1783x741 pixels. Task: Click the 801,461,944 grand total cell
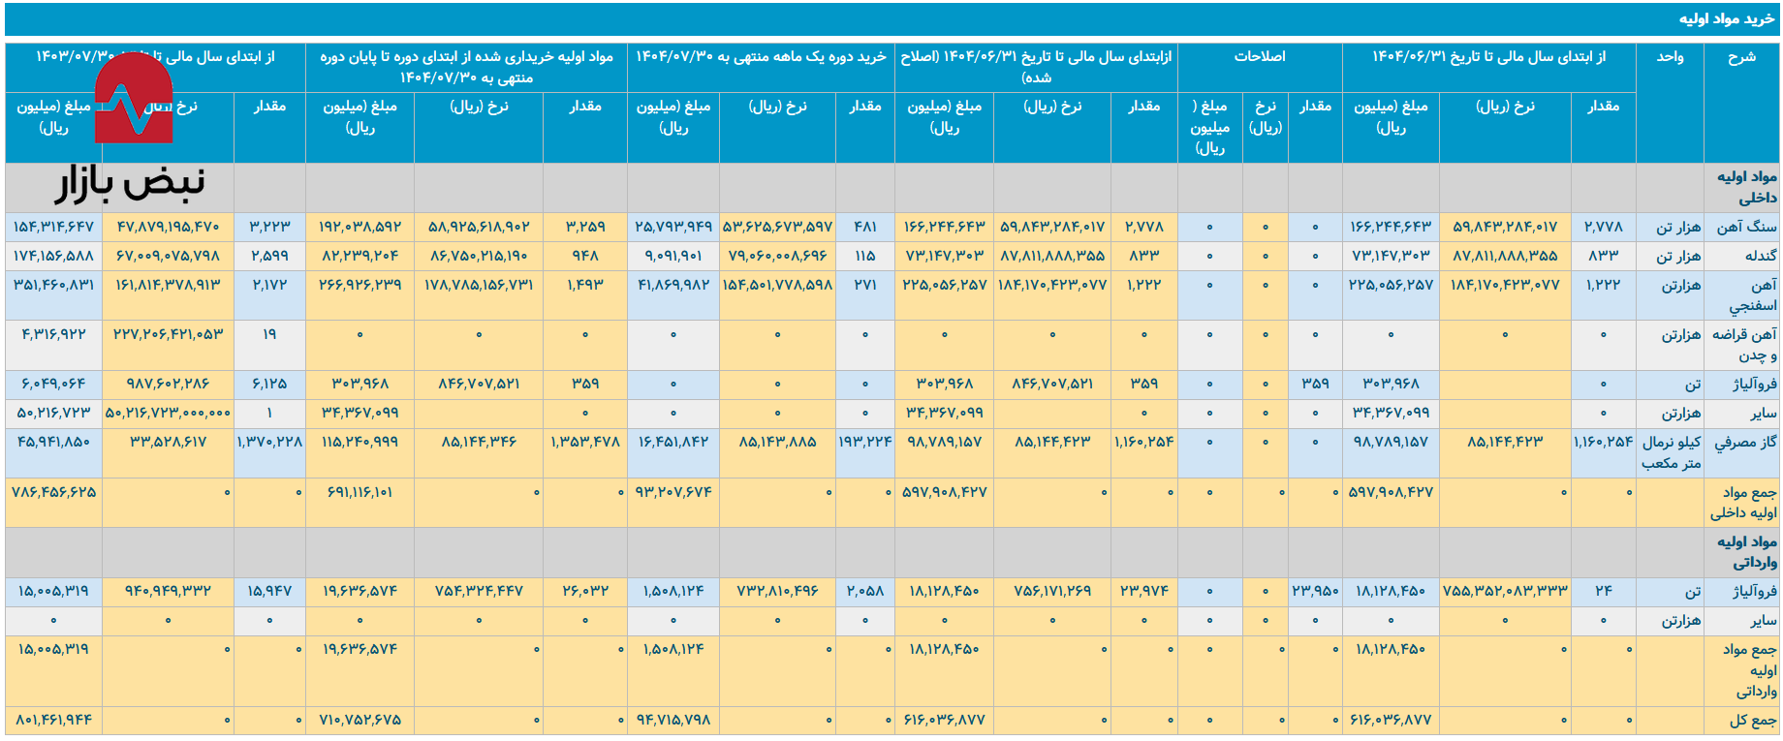click(x=53, y=721)
